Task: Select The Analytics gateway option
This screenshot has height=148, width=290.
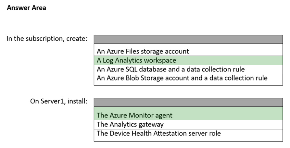Action: (x=130, y=124)
